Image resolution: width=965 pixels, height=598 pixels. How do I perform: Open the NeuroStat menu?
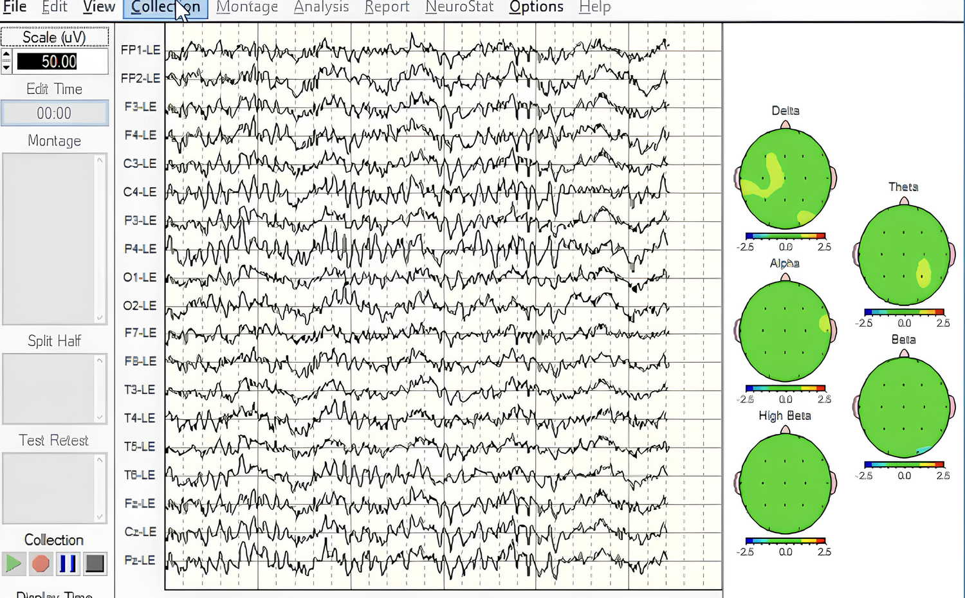pyautogui.click(x=459, y=7)
